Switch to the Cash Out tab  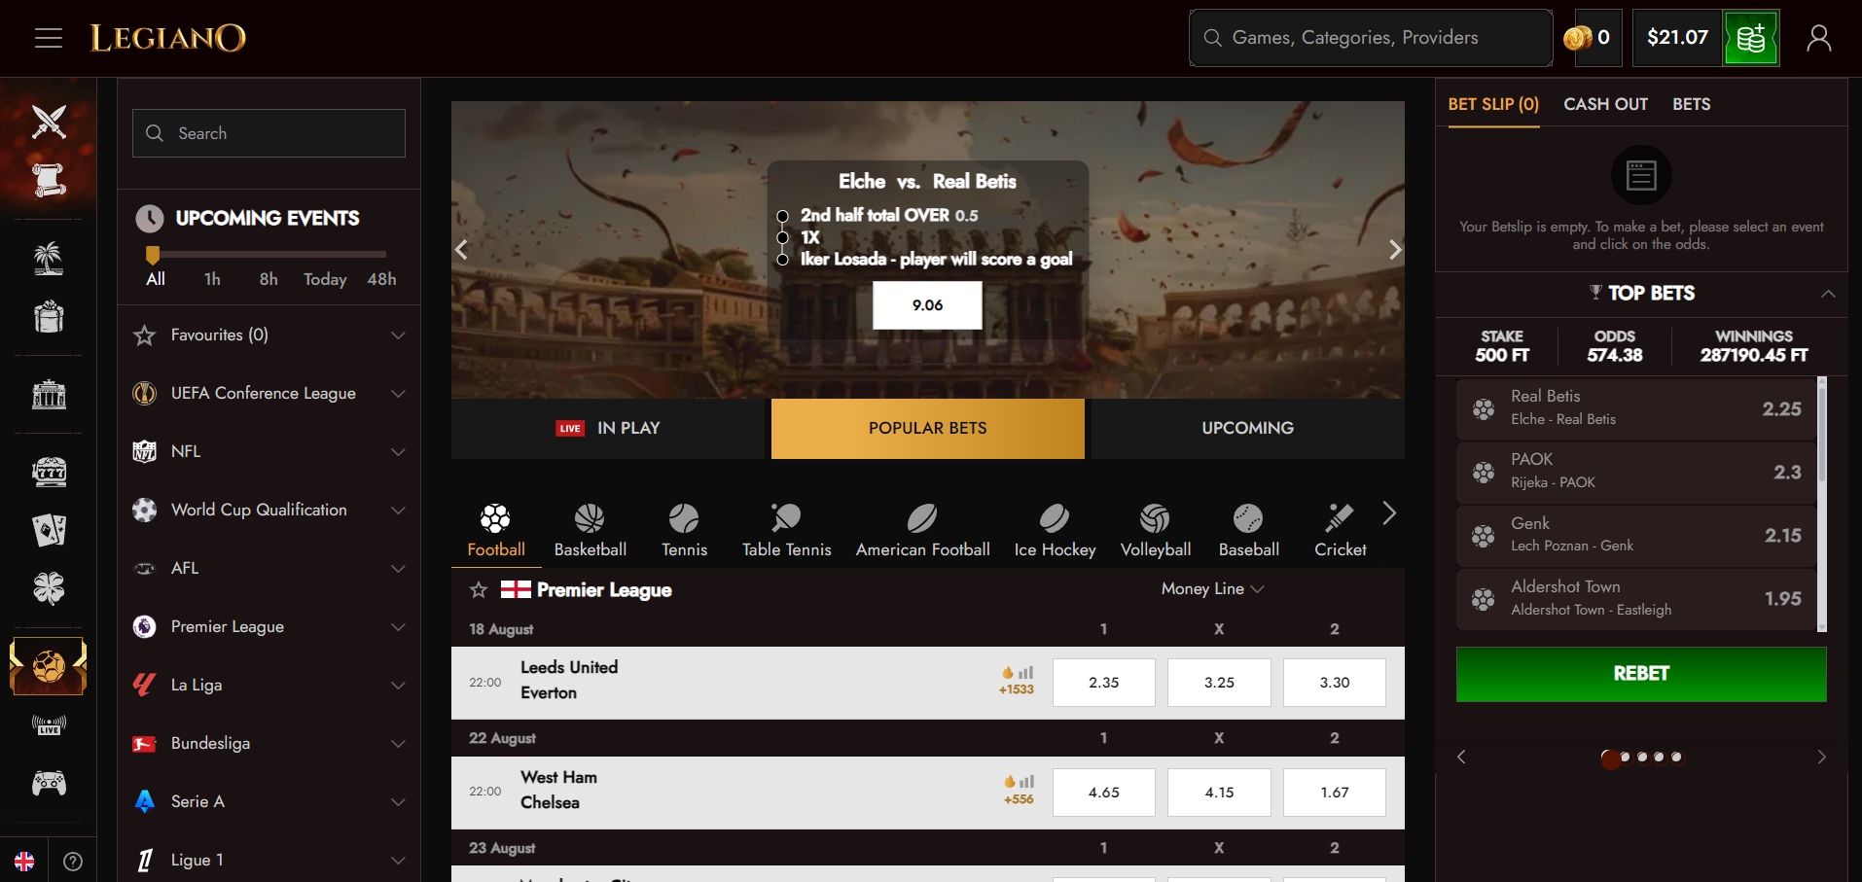1605,104
